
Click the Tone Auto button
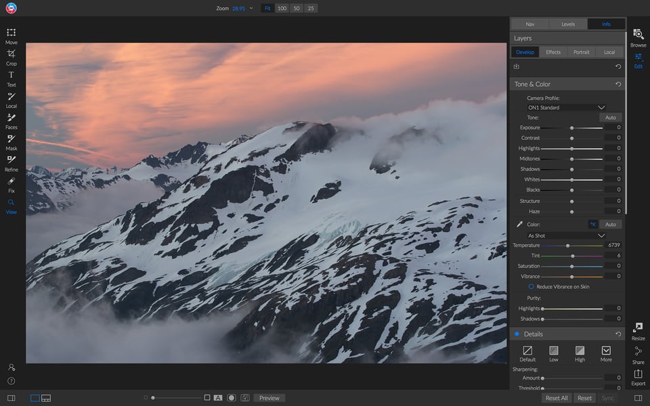610,118
